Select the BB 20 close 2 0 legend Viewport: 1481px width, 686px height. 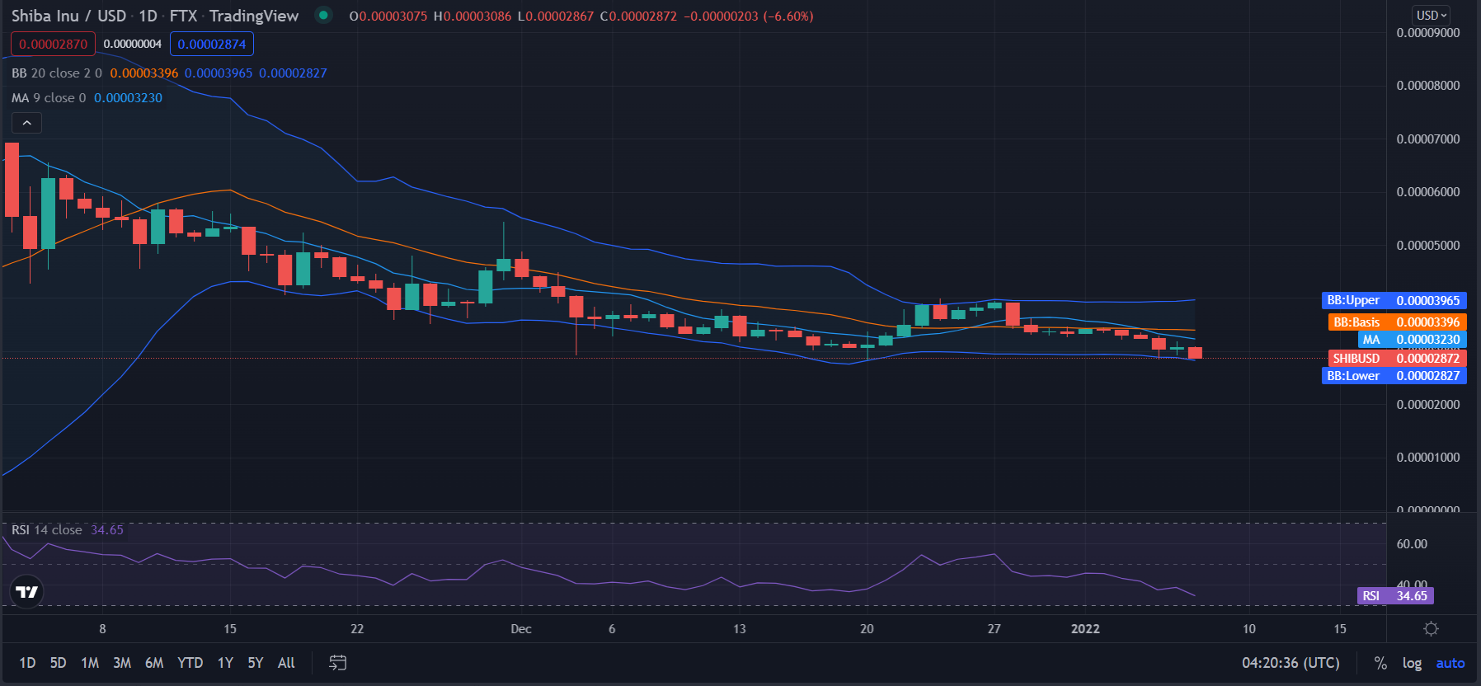click(57, 73)
